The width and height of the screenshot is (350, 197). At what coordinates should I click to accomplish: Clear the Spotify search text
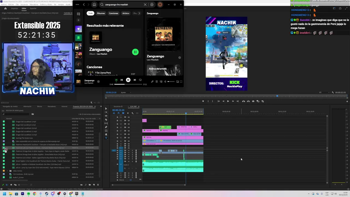(x=145, y=5)
